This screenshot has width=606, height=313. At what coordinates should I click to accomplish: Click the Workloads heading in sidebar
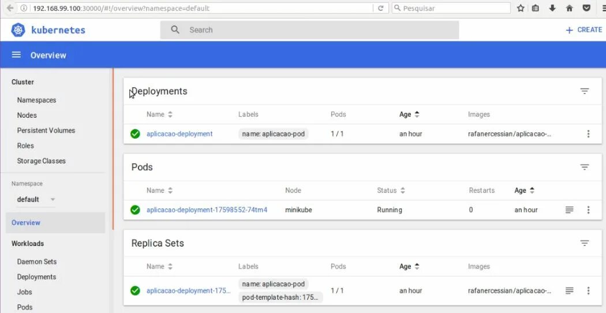point(28,243)
